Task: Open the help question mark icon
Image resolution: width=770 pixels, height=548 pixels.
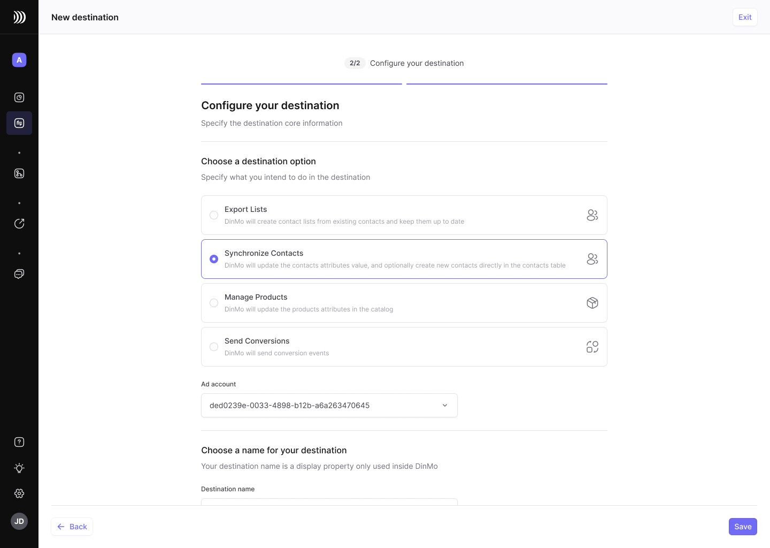Action: (x=19, y=442)
